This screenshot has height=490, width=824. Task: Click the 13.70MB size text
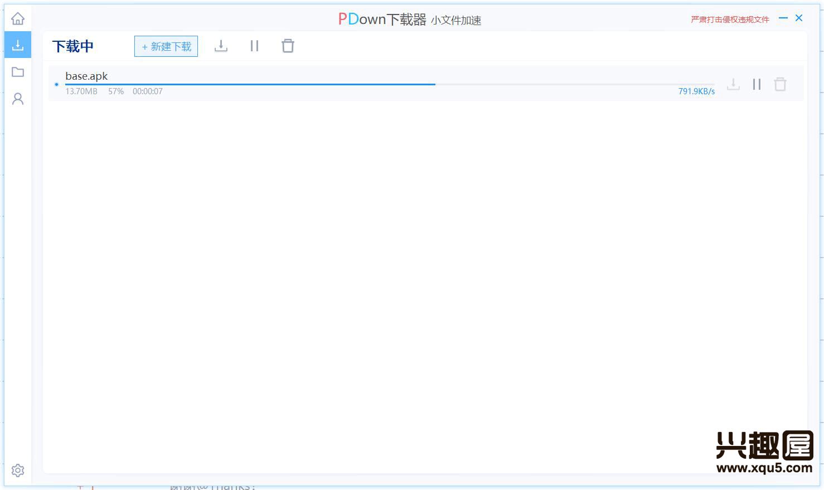tap(81, 91)
